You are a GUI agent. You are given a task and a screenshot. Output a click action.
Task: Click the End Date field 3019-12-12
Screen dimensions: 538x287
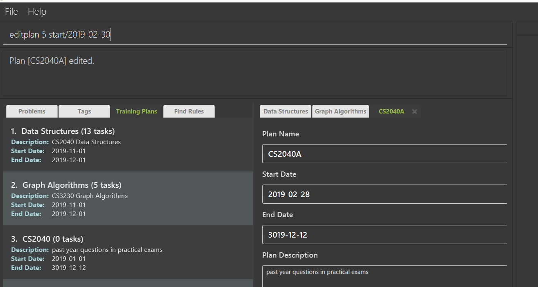point(385,235)
